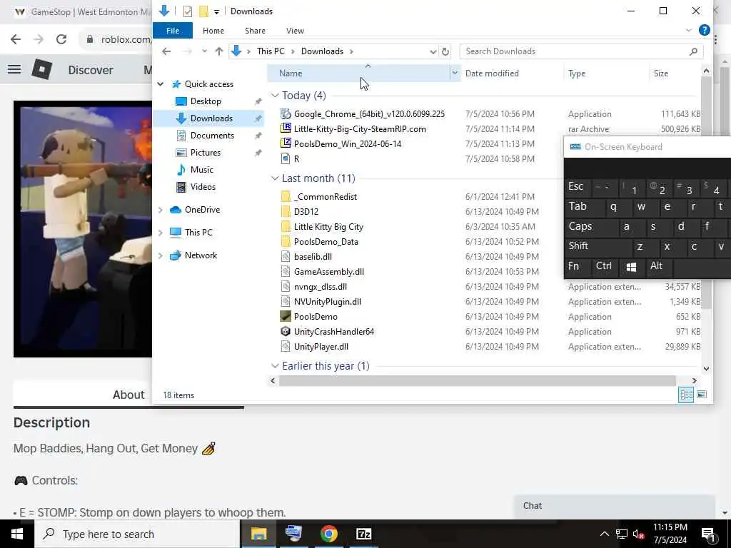Select the UnityCrashHandler64 application
This screenshot has width=731, height=548.
[334, 332]
